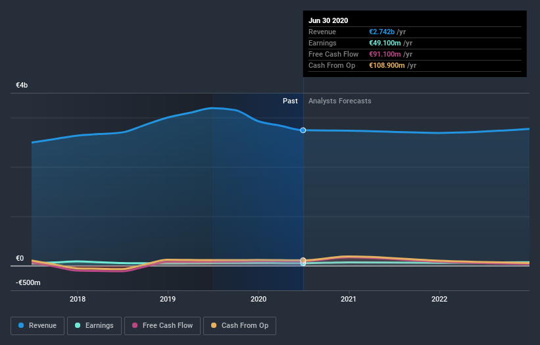540x345 pixels.
Task: Click the €4b y-axis label
Action: (22, 85)
